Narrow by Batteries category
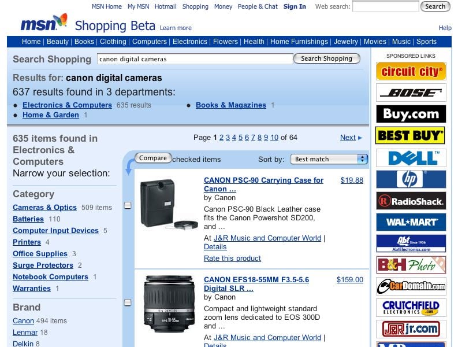458x347 pixels. coord(28,219)
